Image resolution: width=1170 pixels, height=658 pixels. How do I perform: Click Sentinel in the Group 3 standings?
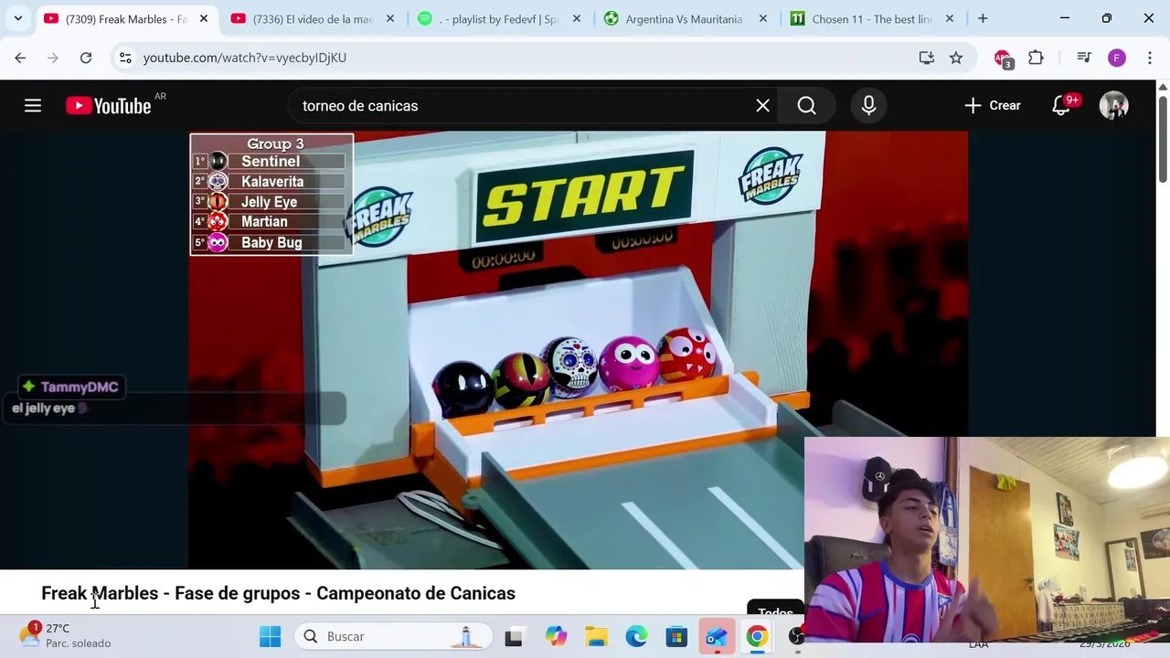(271, 161)
